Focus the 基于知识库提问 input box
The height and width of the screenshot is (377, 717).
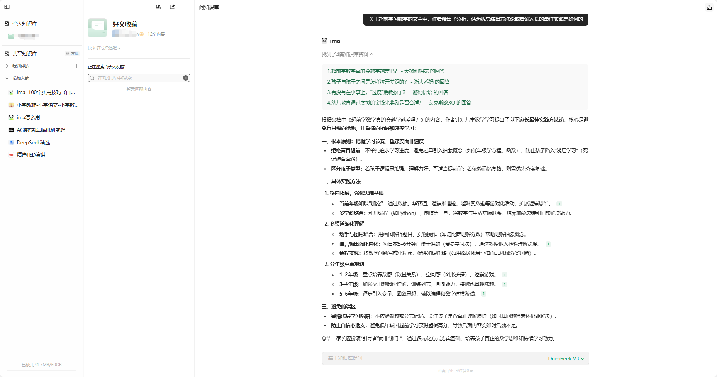432,358
